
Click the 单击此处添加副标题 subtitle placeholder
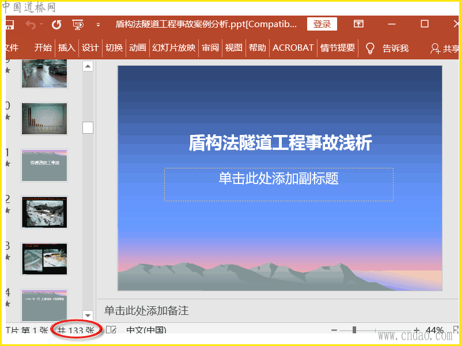(x=279, y=185)
